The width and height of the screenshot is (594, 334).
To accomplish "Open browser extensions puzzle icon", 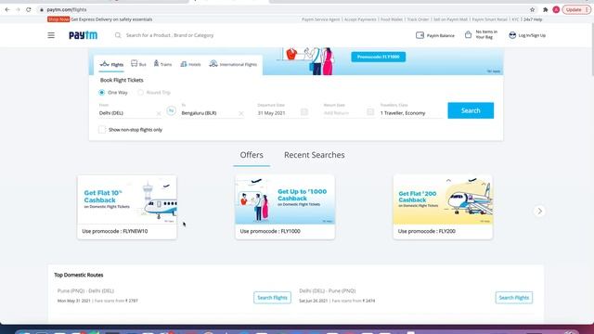I will 545,9.
